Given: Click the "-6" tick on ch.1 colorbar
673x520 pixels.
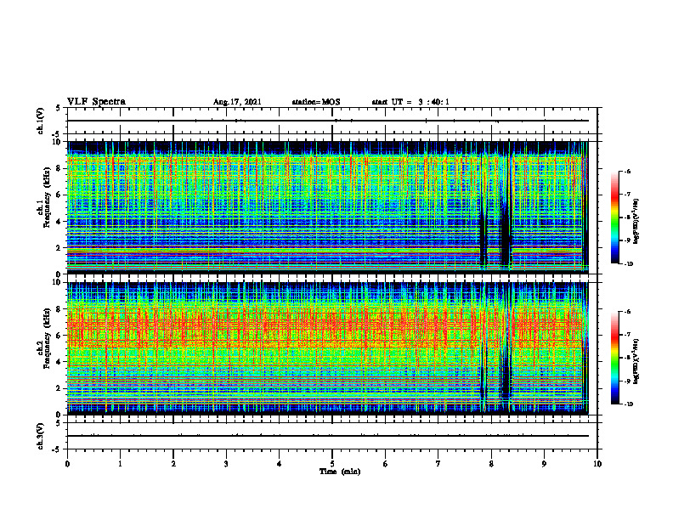Looking at the screenshot, I should pos(627,171).
